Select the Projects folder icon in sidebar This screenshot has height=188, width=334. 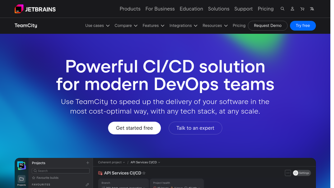click(x=22, y=179)
